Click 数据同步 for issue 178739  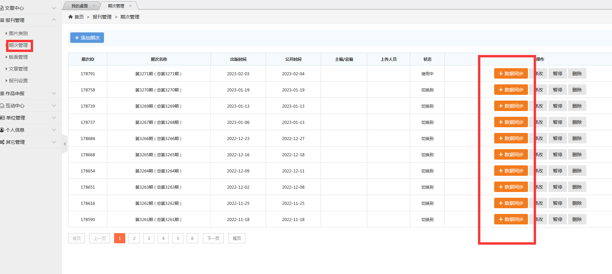(x=511, y=106)
